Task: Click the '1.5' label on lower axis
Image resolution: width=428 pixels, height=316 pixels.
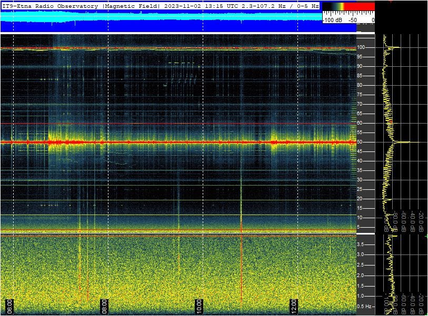Action: (360, 286)
